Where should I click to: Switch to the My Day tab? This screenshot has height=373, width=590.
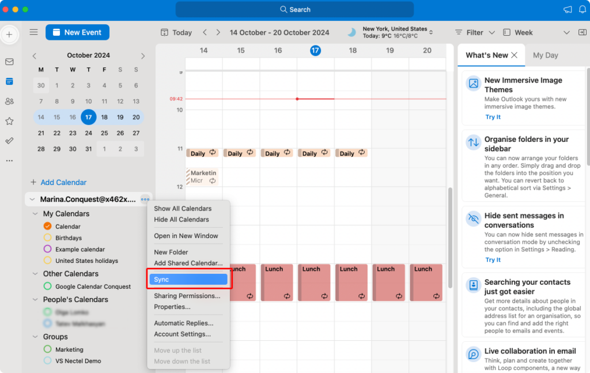pos(545,55)
